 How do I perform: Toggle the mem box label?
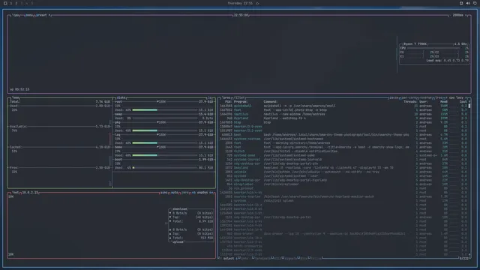click(16, 97)
